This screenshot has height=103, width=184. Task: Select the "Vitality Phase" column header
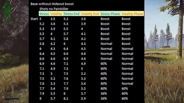(132, 14)
